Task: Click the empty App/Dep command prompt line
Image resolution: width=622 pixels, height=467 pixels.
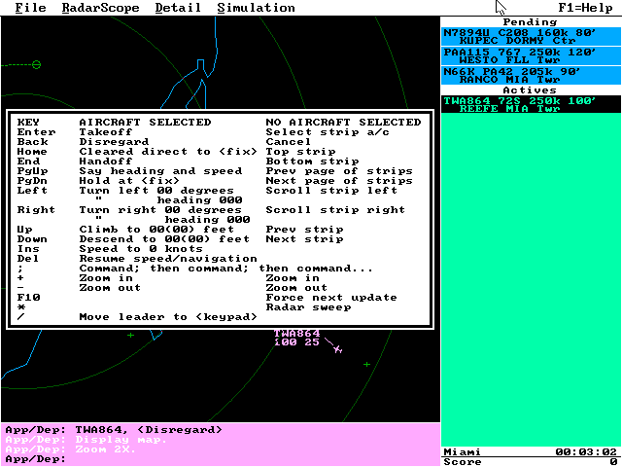Action: (x=221, y=459)
